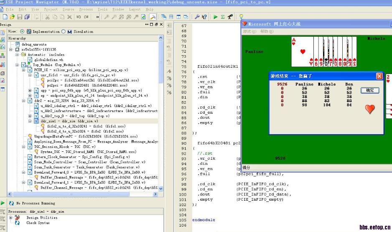Open the Tools menu
The image size is (392, 232).
coord(102,9)
